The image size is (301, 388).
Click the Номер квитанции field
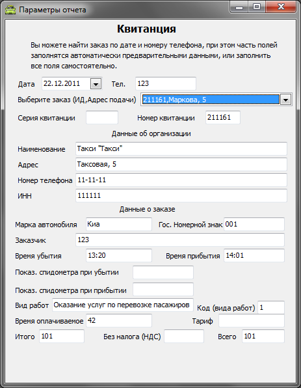coord(222,118)
